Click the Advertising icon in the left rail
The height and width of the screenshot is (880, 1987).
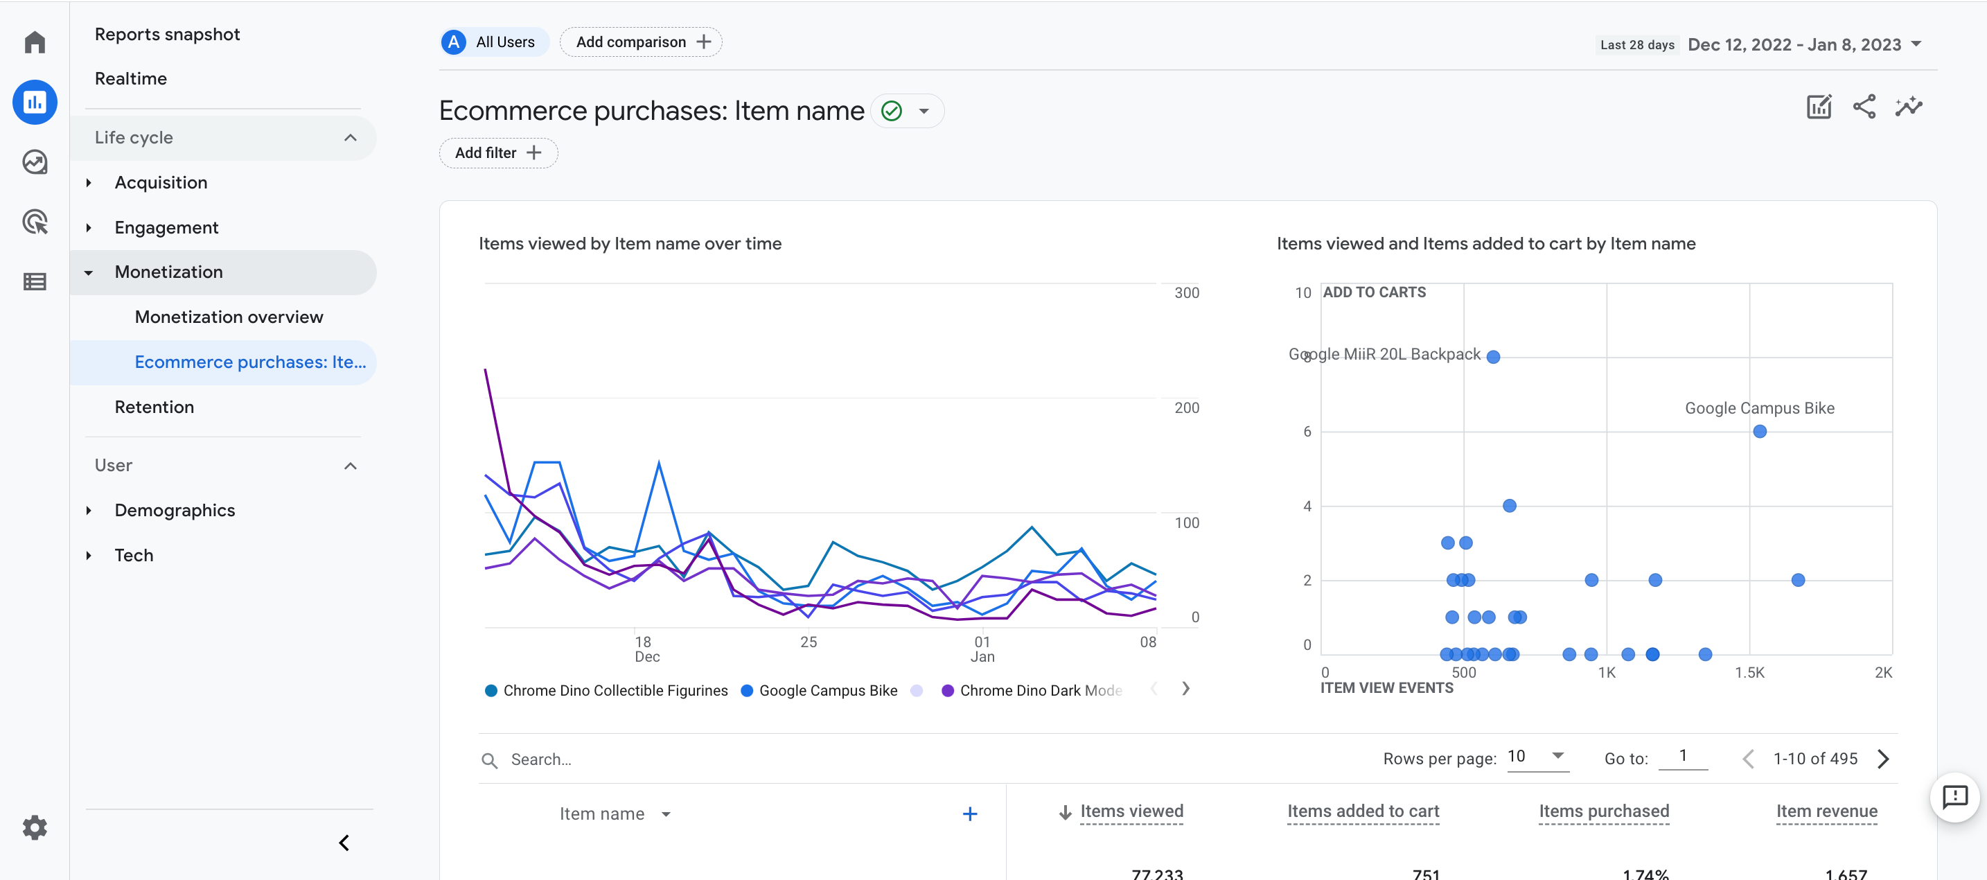(35, 222)
